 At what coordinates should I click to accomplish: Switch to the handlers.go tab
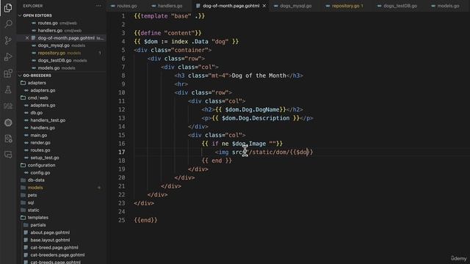pyautogui.click(x=170, y=6)
